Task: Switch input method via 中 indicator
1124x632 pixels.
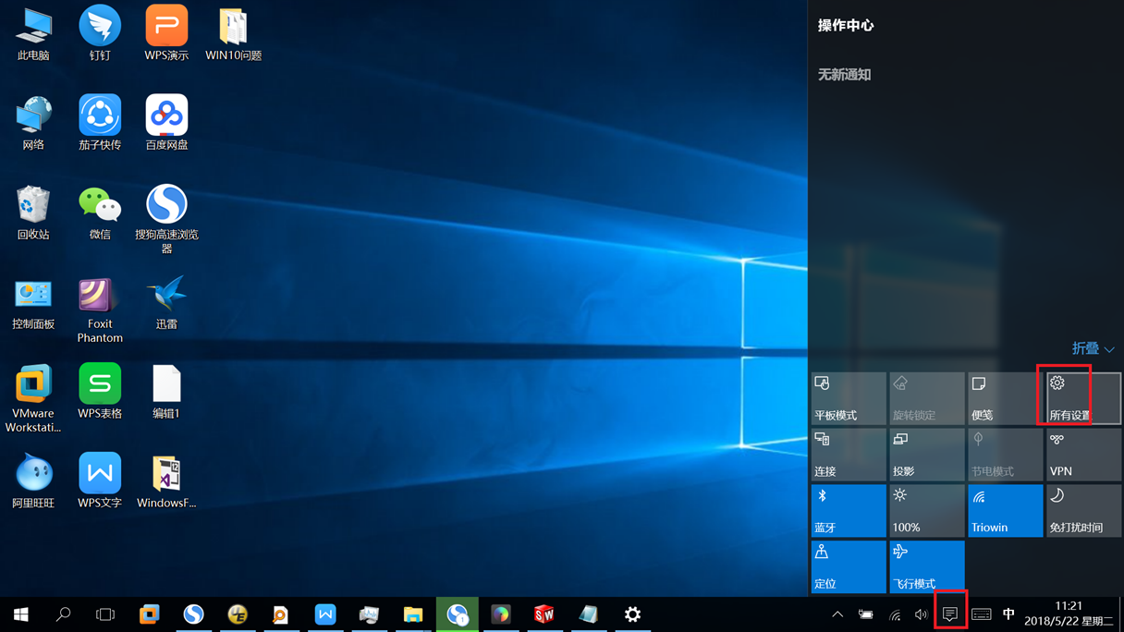Action: pyautogui.click(x=1008, y=614)
